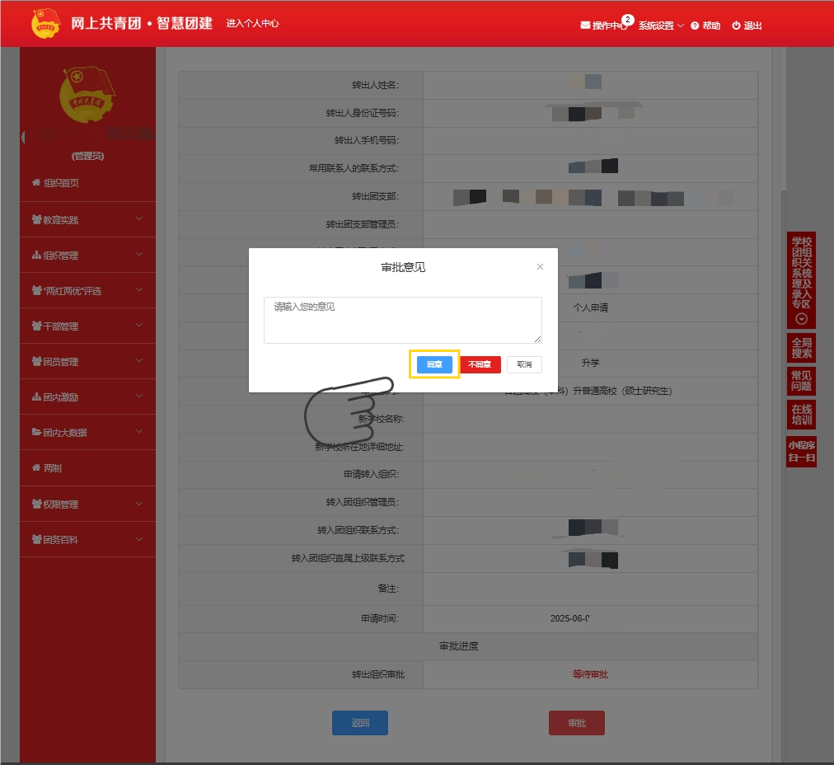Screen dimensions: 834x765
Task: Open the 两制 sidebar item
Action: (x=52, y=468)
